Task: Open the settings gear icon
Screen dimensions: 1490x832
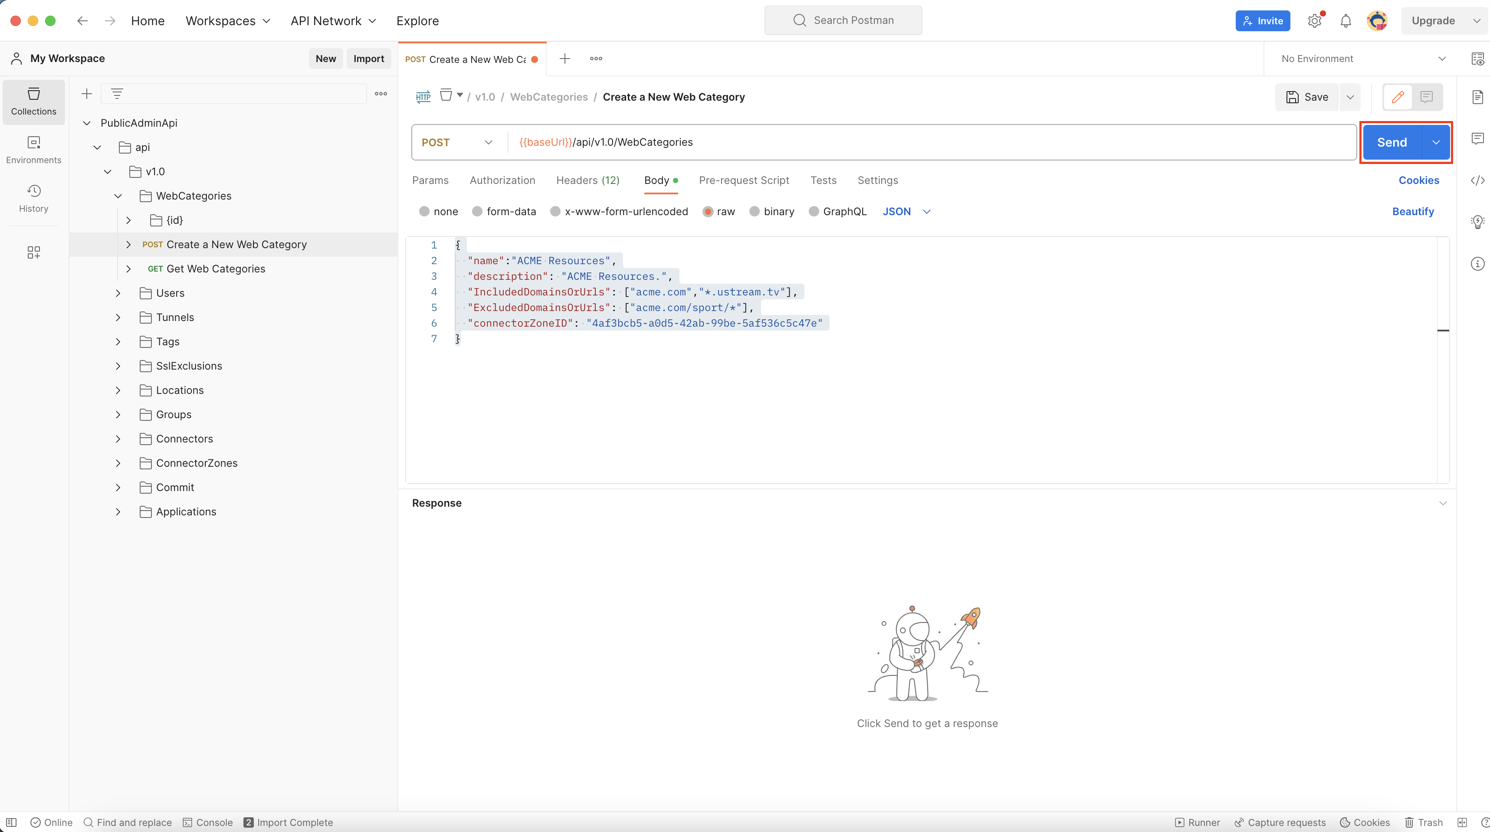Action: (x=1314, y=21)
